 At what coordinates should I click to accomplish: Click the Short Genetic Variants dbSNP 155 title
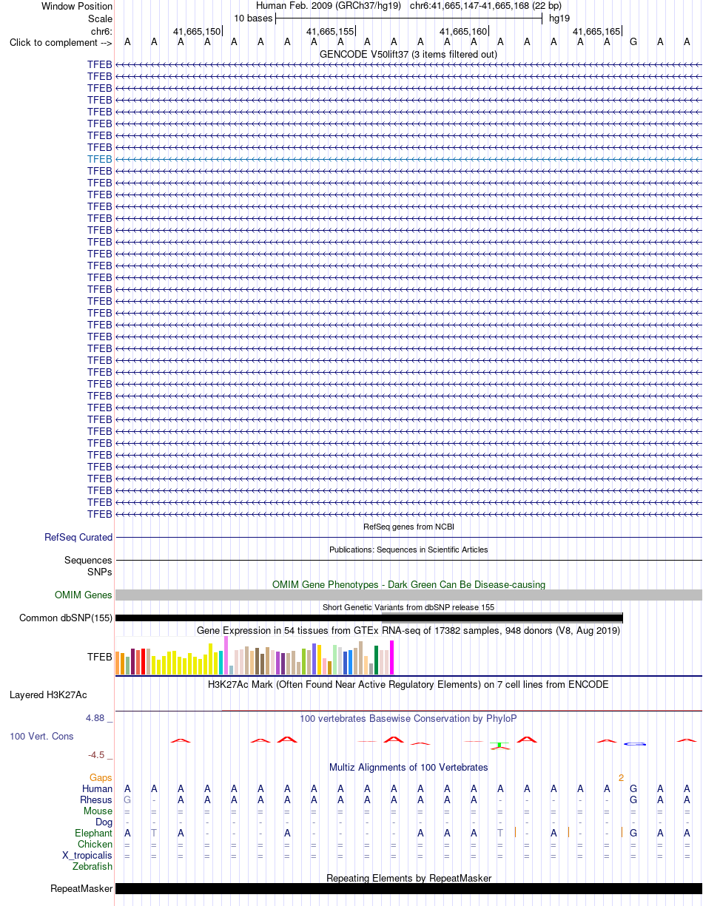pyautogui.click(x=408, y=607)
